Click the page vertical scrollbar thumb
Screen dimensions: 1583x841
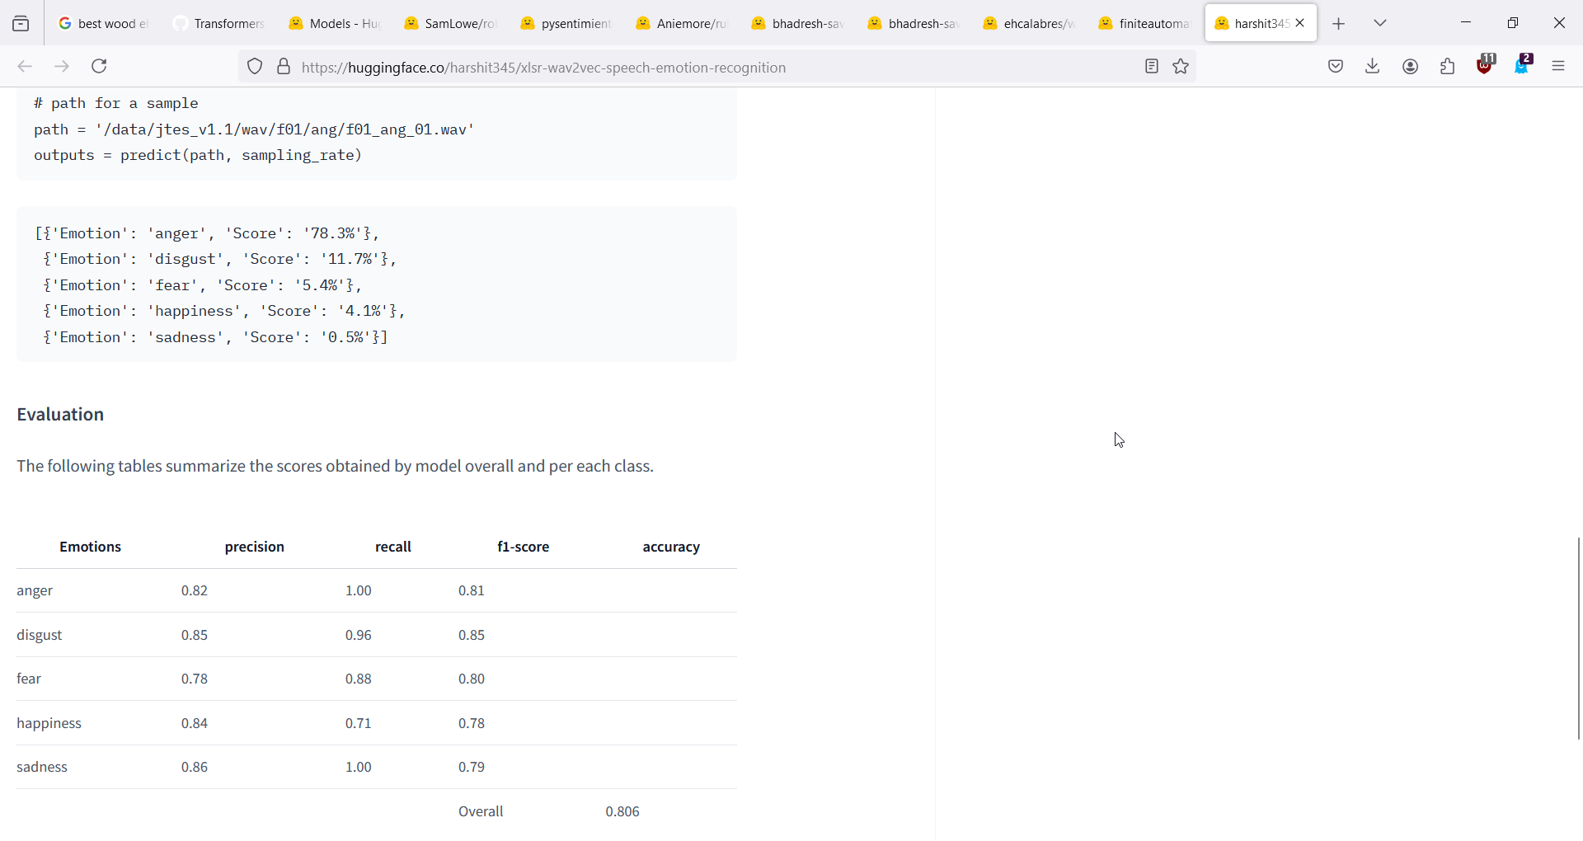point(1578,638)
